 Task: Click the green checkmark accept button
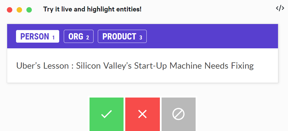tap(106, 114)
